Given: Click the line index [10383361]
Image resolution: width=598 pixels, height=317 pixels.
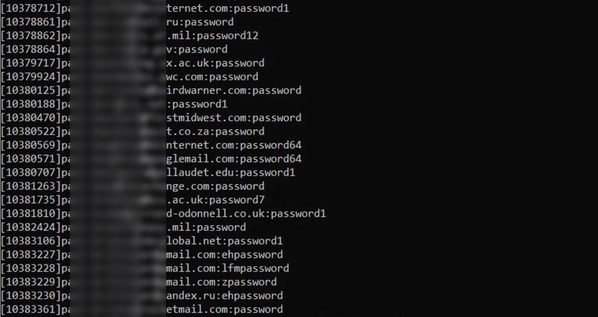Looking at the screenshot, I should pos(31,310).
